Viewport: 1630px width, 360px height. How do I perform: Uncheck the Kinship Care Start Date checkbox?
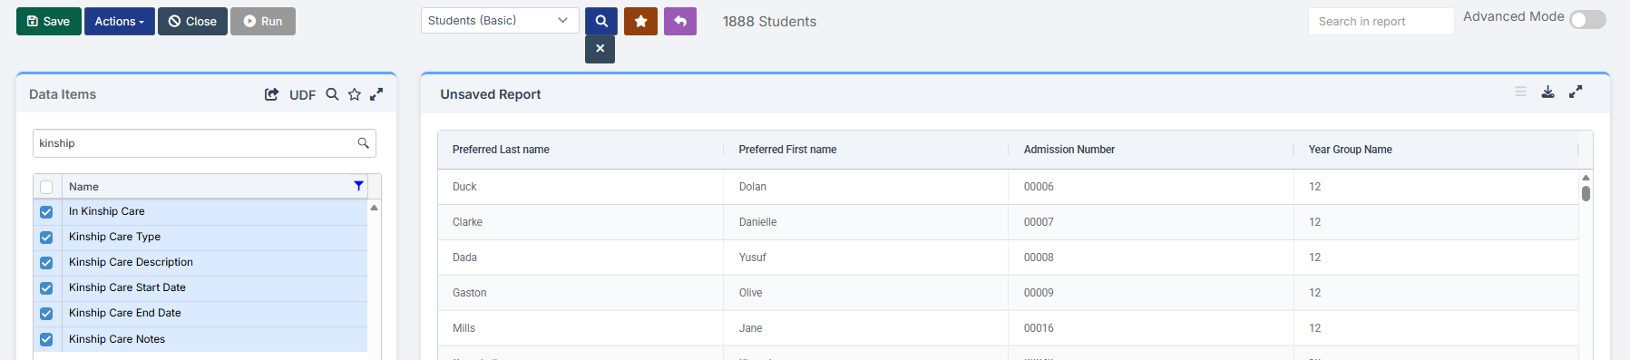(x=46, y=288)
